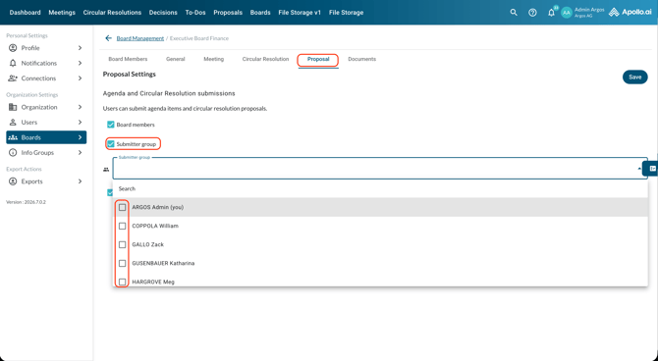The height and width of the screenshot is (361, 658).
Task: Check the COPPOLA William checkbox
Action: 122,226
